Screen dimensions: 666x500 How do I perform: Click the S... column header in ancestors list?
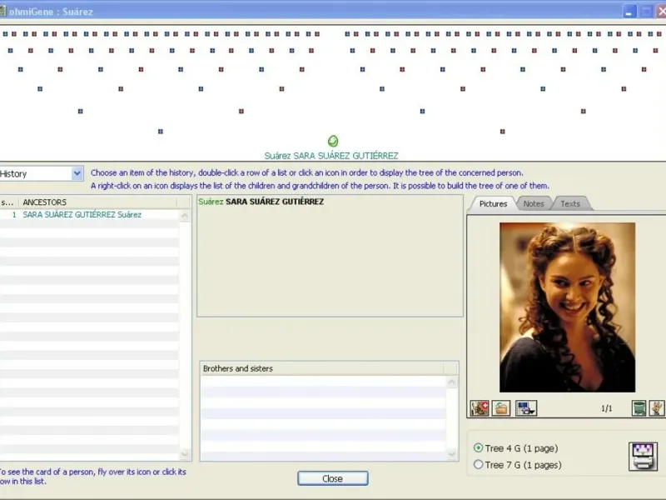(x=9, y=202)
